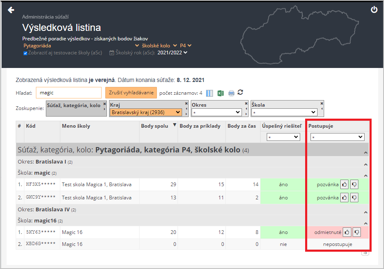This screenshot has width=384, height=269.
Task: Toggle Zobraziť aj testovacie školy checkbox
Action: click(x=25, y=53)
